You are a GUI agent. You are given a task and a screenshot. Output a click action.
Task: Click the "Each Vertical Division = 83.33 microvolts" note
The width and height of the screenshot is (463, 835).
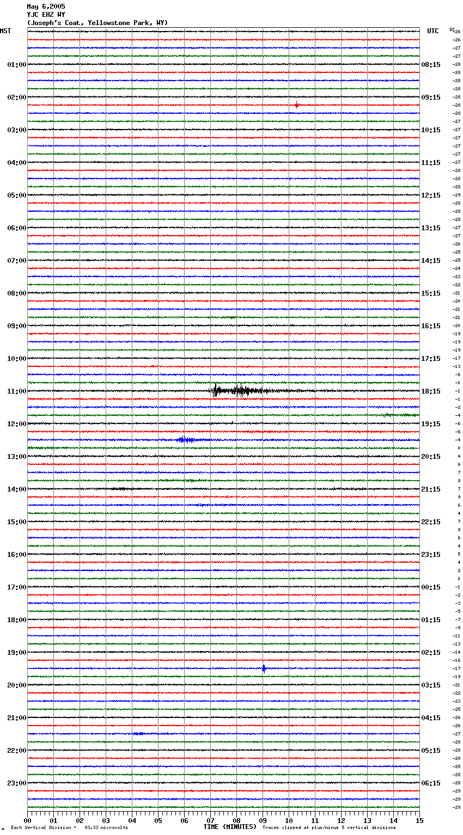pyautogui.click(x=69, y=828)
